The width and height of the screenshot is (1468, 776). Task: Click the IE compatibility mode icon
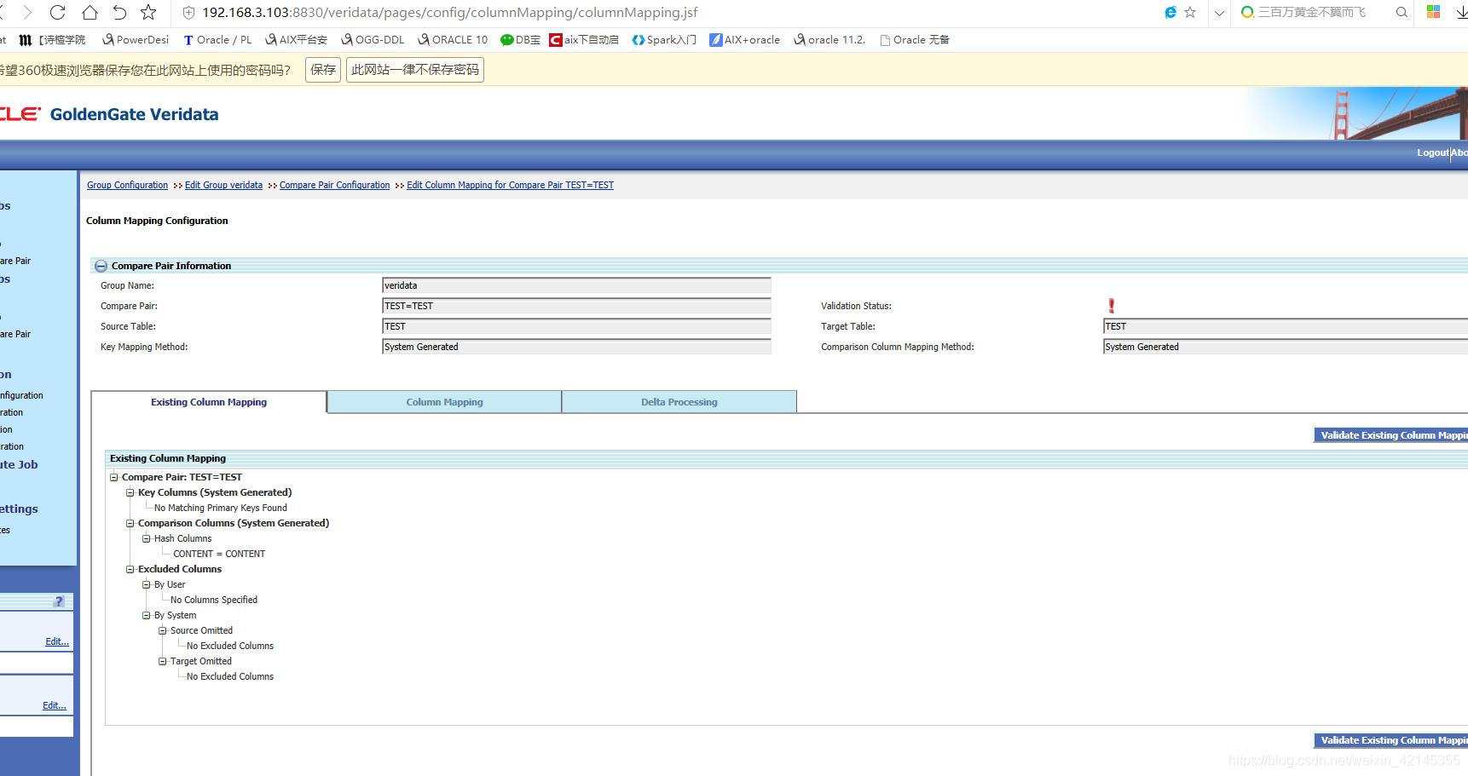(1170, 12)
